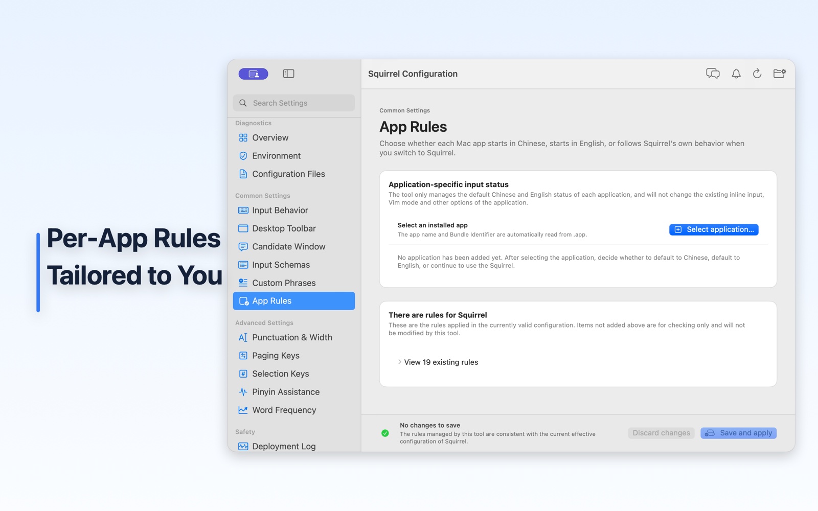This screenshot has width=818, height=511.
Task: Open Selection Keys label
Action: (280, 374)
